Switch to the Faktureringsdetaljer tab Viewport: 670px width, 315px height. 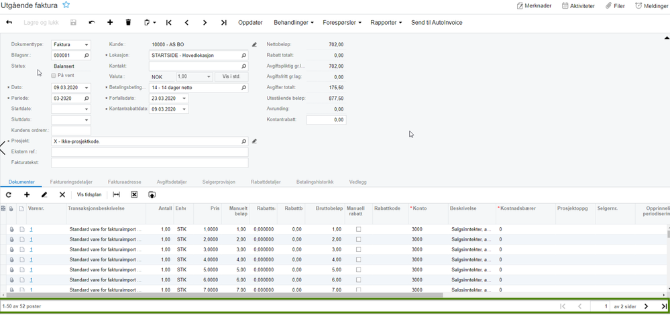71,182
